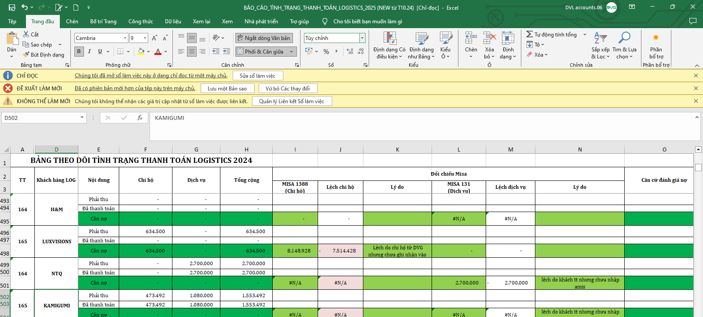The width and height of the screenshot is (703, 317).
Task: Apply percent style number format
Action: (326, 51)
